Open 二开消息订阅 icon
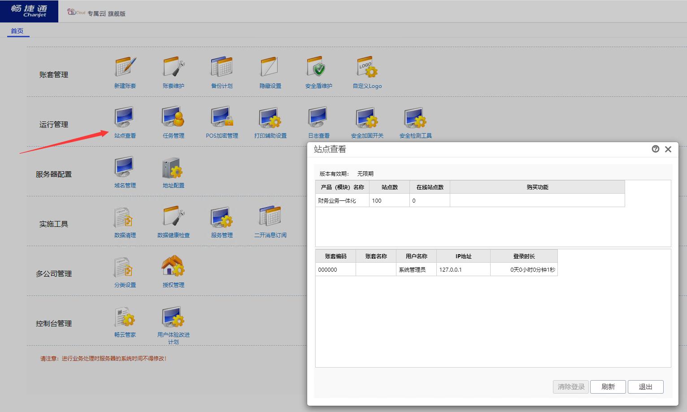Screen dimensions: 687x412 point(270,217)
